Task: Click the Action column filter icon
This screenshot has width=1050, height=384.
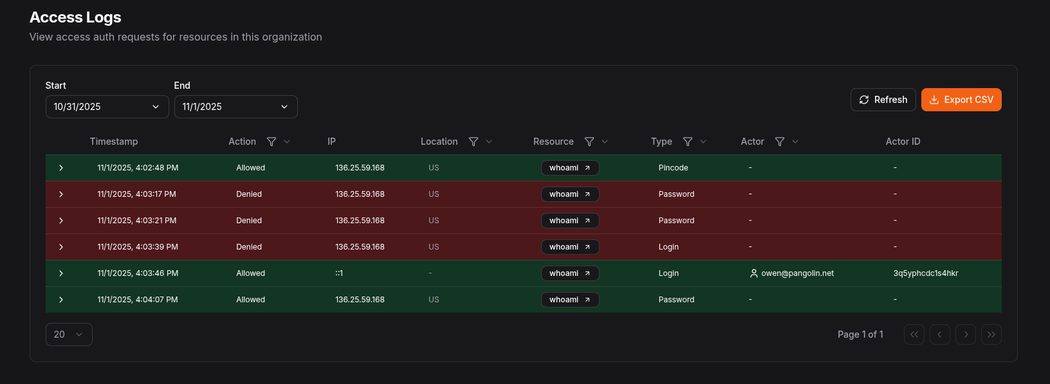Action: 272,142
